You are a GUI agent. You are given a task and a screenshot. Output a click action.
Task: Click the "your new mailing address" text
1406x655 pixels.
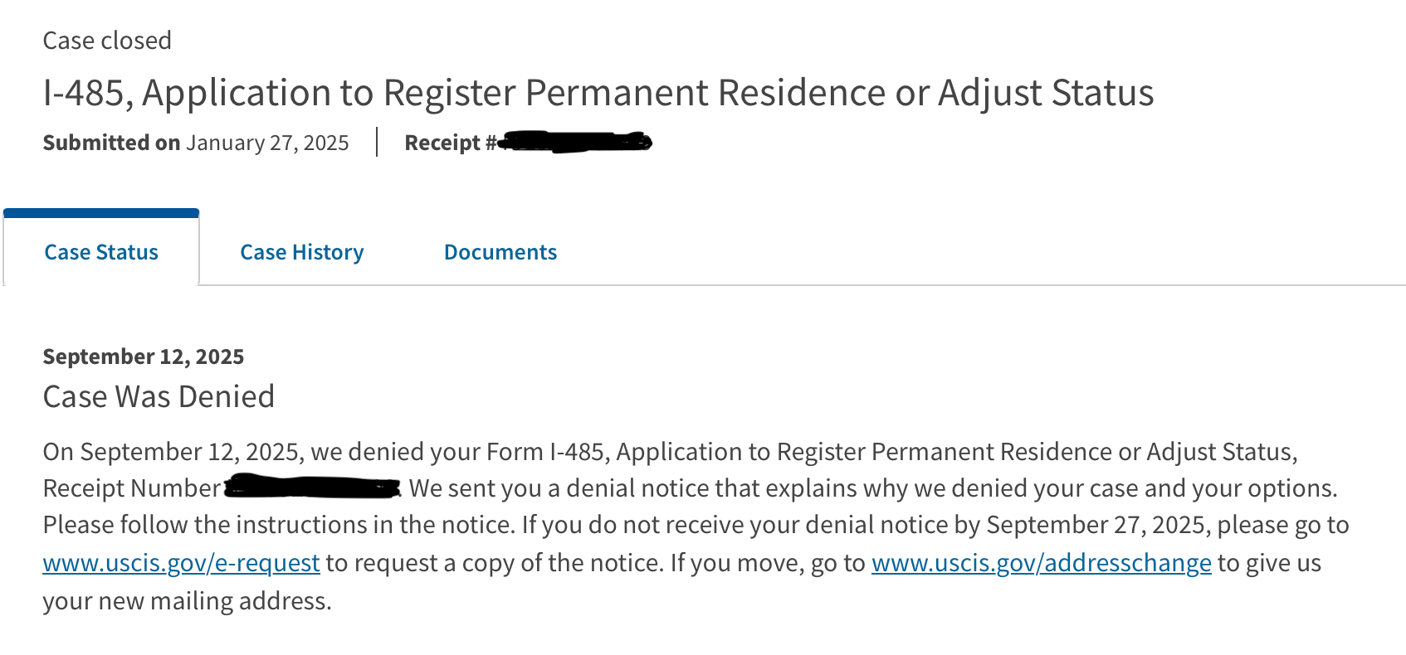(x=187, y=600)
